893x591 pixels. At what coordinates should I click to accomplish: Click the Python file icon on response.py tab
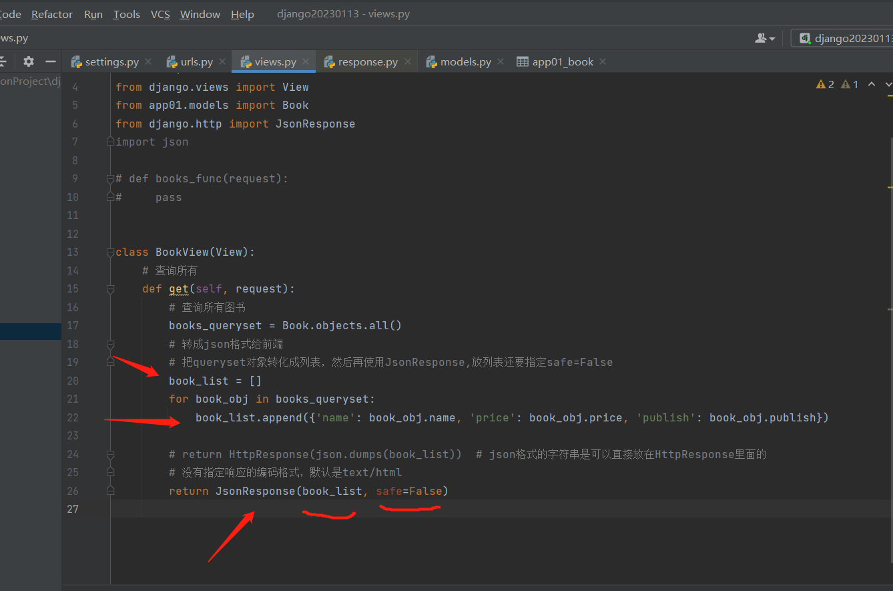[x=329, y=61]
